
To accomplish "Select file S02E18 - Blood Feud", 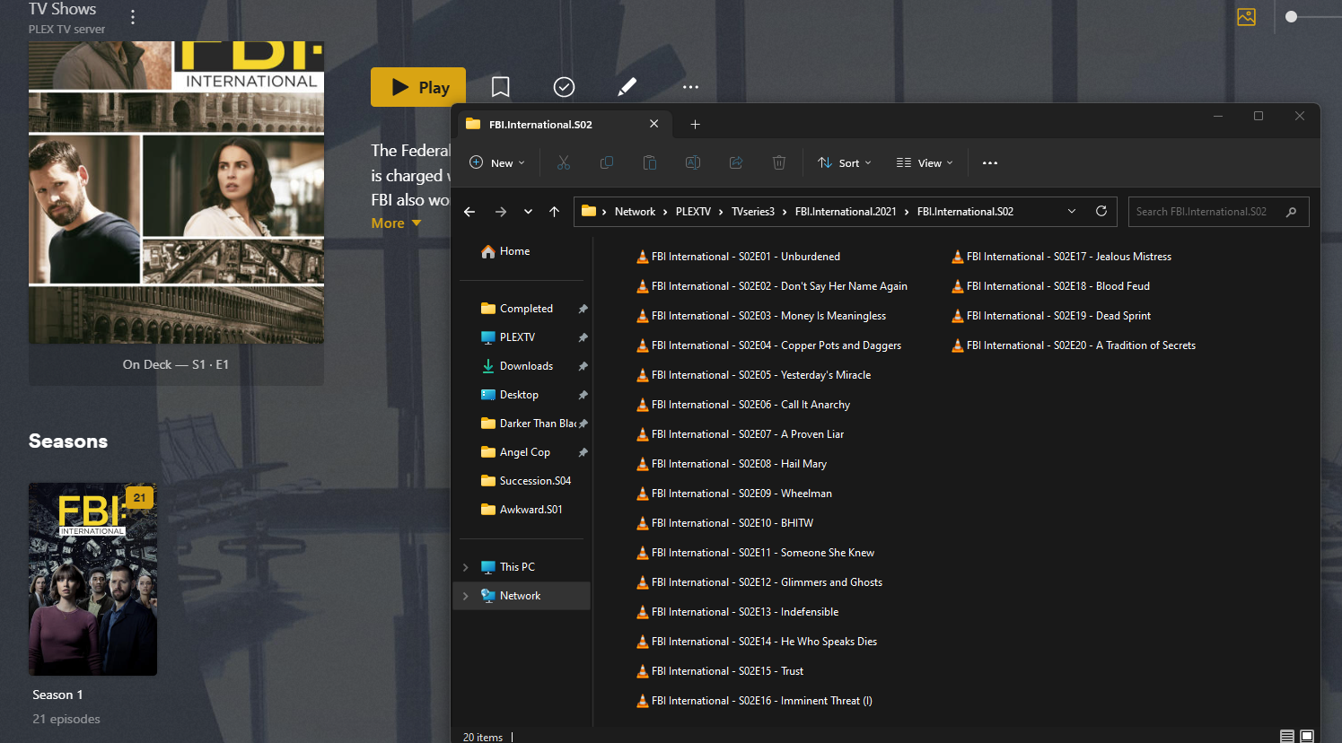I will (1050, 286).
